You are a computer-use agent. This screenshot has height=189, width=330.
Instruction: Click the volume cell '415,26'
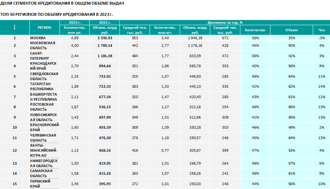click(x=105, y=174)
